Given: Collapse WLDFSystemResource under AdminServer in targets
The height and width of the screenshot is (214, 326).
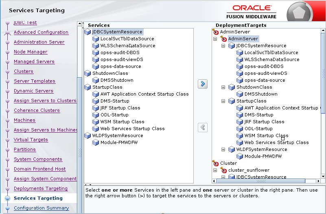Looking at the screenshot, I should [223, 149].
